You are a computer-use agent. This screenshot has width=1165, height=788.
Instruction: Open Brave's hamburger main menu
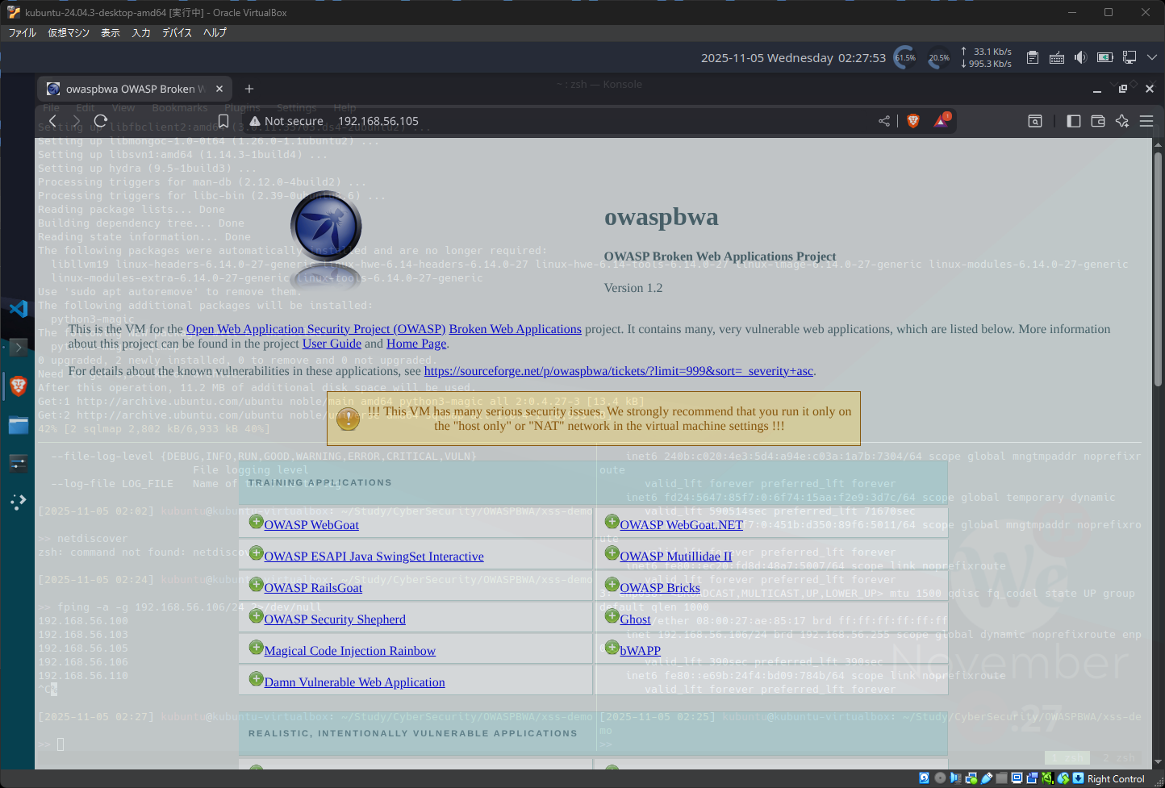pos(1146,121)
